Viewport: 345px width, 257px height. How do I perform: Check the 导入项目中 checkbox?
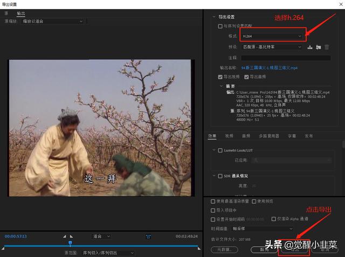tap(213, 210)
